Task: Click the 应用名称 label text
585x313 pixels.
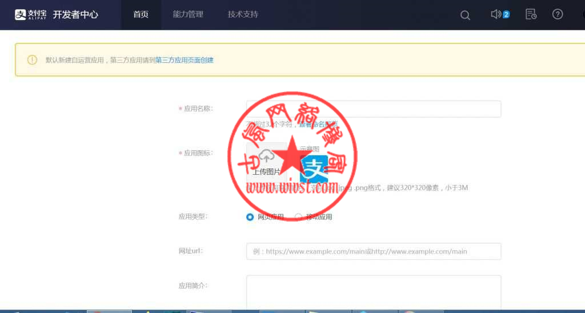Action: tap(198, 109)
